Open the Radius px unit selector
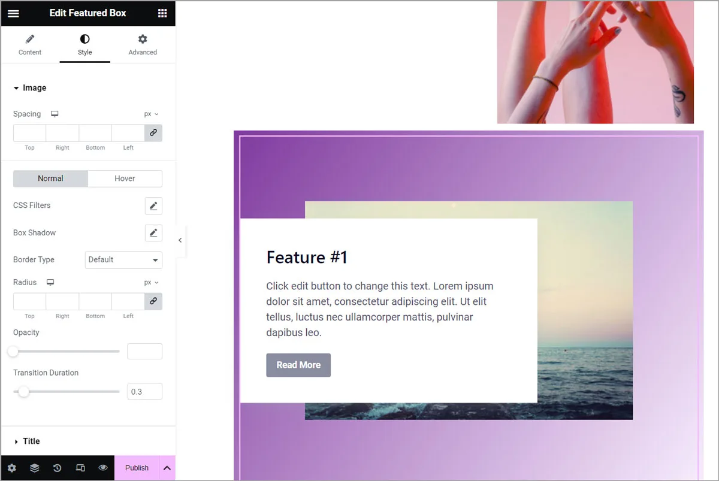Viewport: 719px width, 481px height. [x=151, y=282]
